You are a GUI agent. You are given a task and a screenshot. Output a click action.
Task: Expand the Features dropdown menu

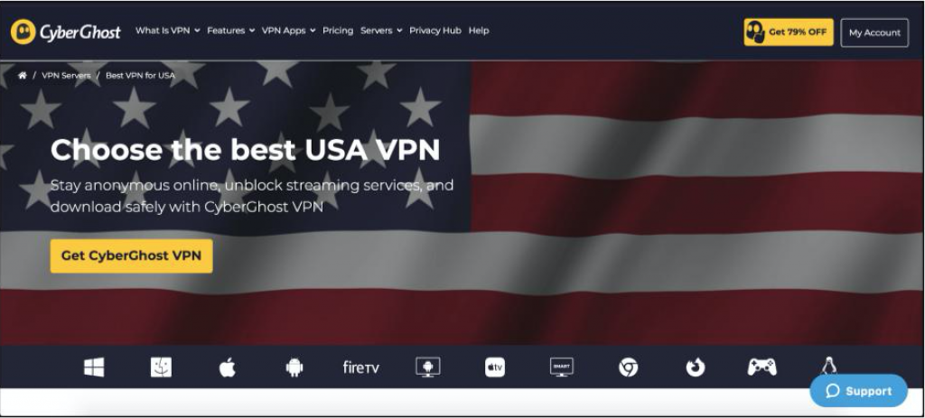pyautogui.click(x=230, y=31)
